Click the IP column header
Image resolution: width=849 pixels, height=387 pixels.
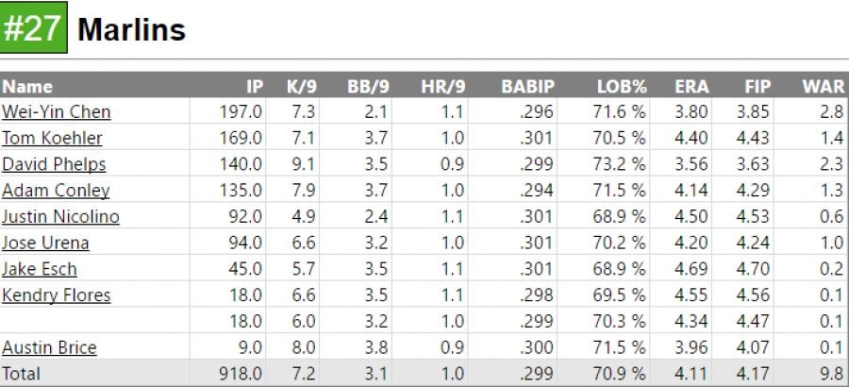[x=255, y=87]
